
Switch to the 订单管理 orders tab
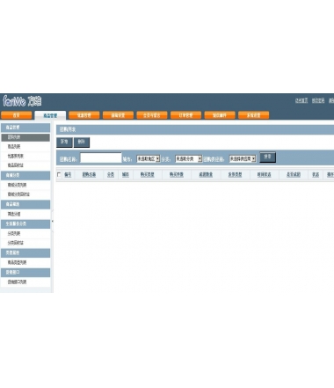[185, 115]
